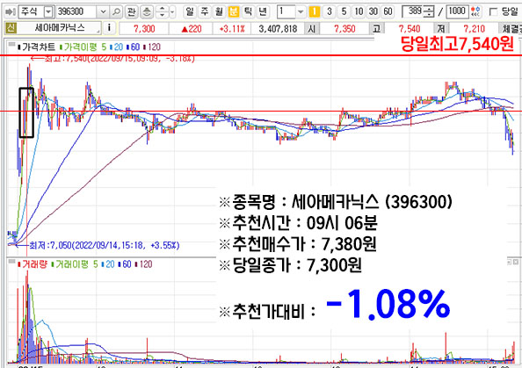Expand the minute interval dropdown showing 1

(x=301, y=12)
